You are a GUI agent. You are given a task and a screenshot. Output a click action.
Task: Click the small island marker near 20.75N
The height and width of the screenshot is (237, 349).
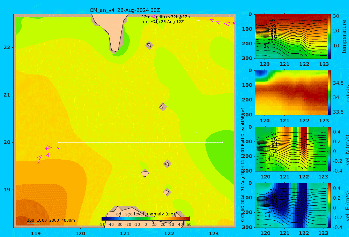pos(163,107)
